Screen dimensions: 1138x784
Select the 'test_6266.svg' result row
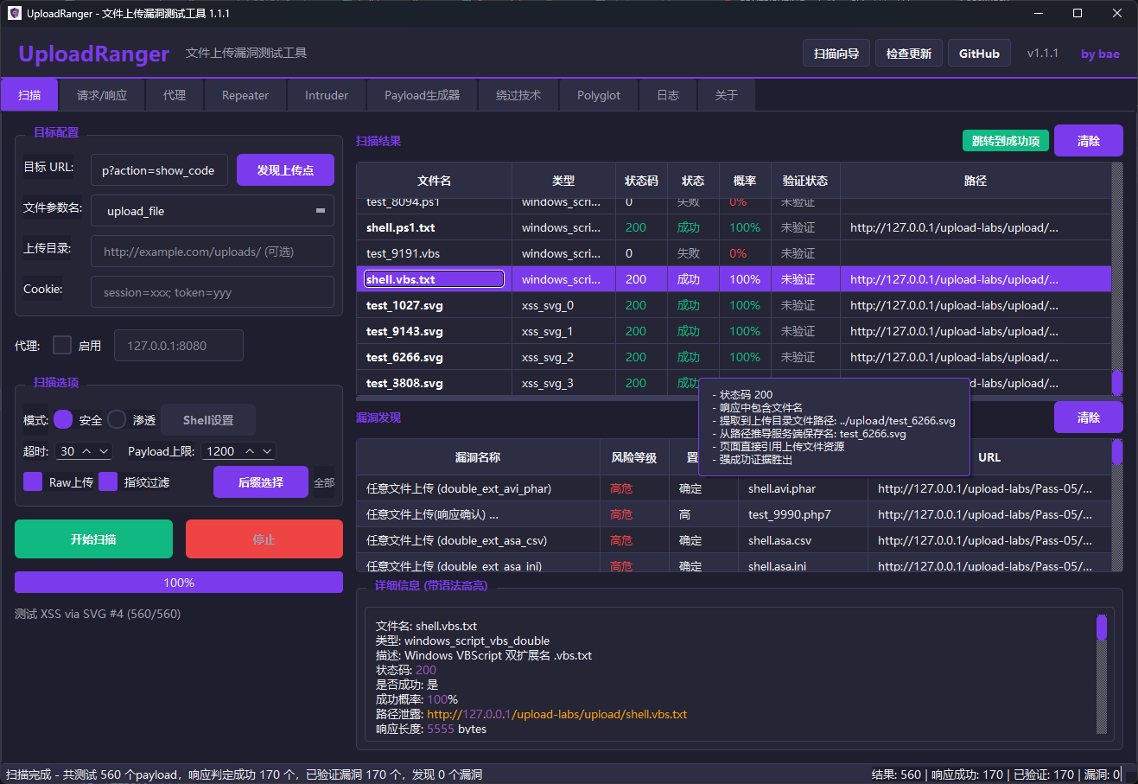[734, 357]
